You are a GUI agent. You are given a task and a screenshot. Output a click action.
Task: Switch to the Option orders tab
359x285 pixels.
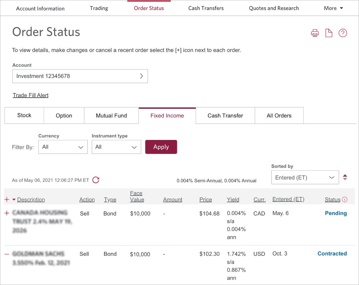point(64,116)
